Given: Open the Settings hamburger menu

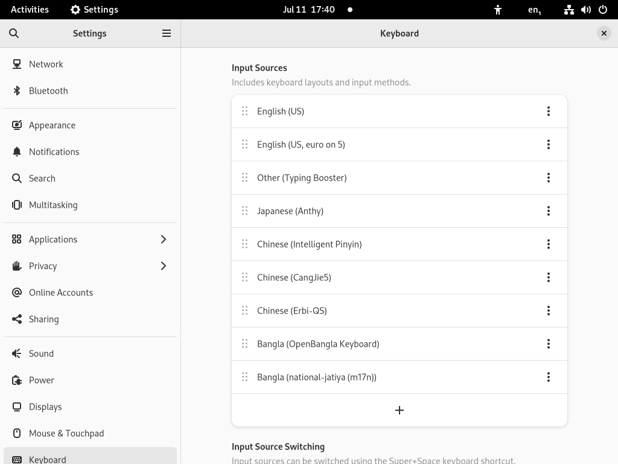Looking at the screenshot, I should [167, 33].
